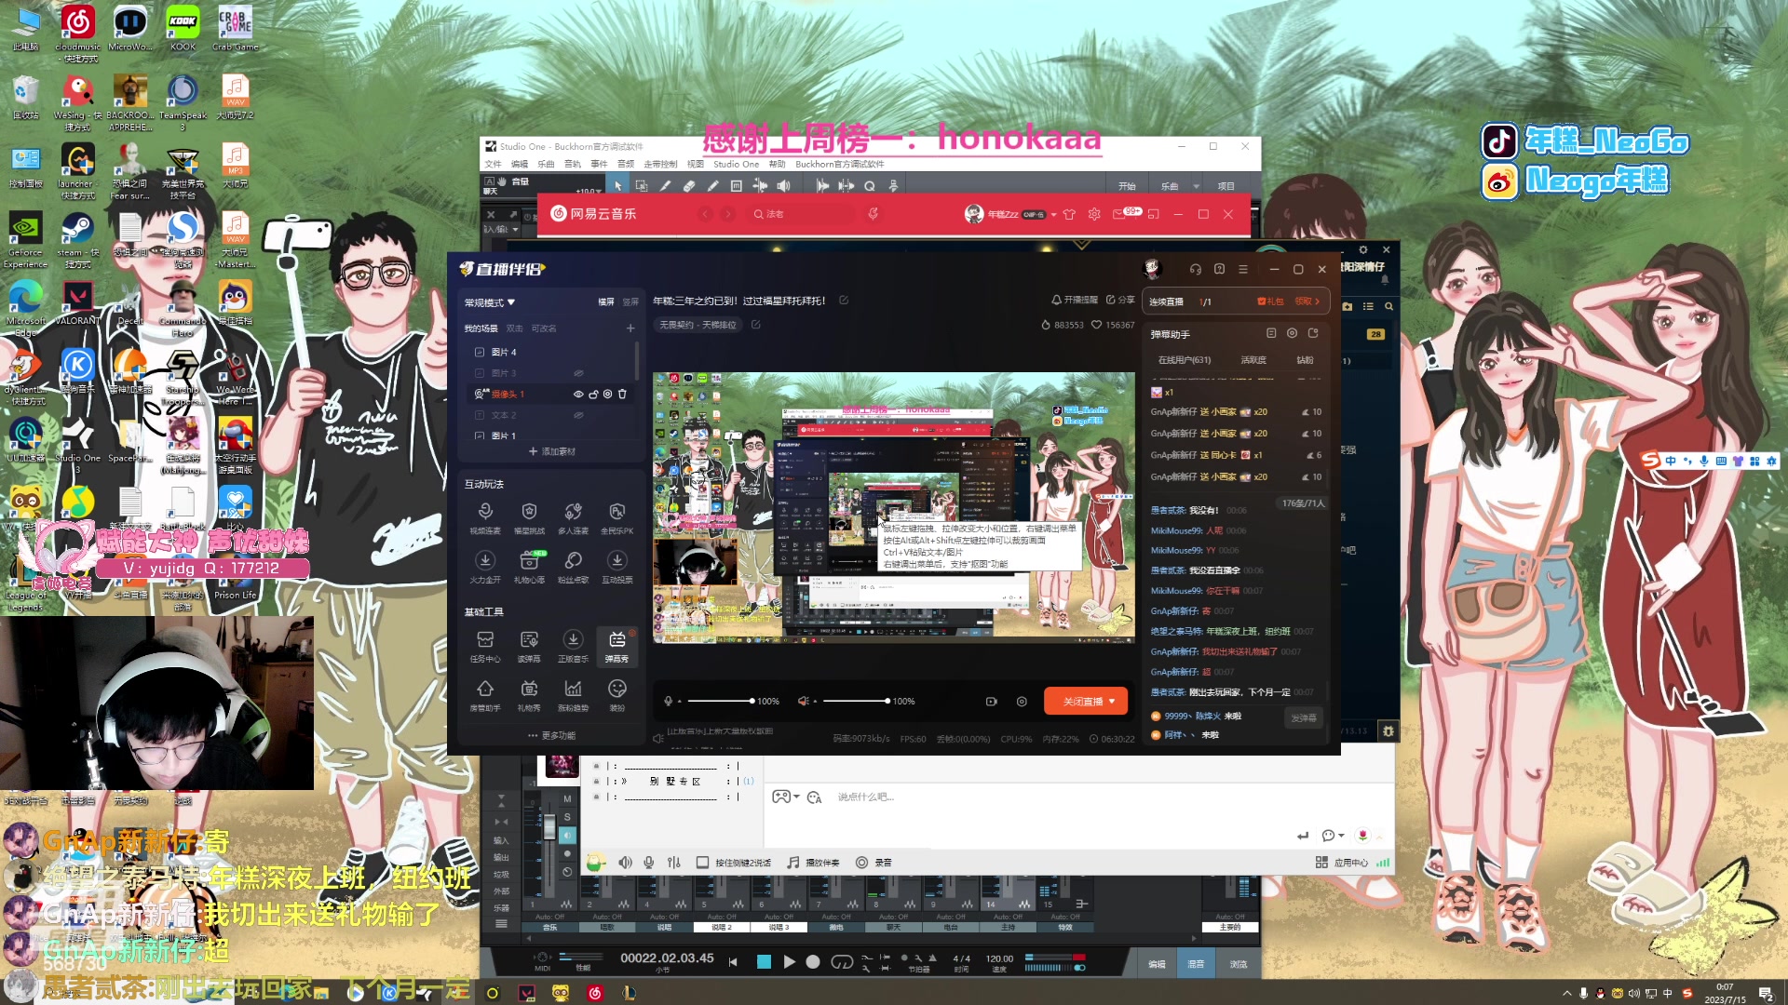The height and width of the screenshot is (1005, 1788).
Task: Switch to 在线用户(631) tab
Action: tap(1184, 360)
